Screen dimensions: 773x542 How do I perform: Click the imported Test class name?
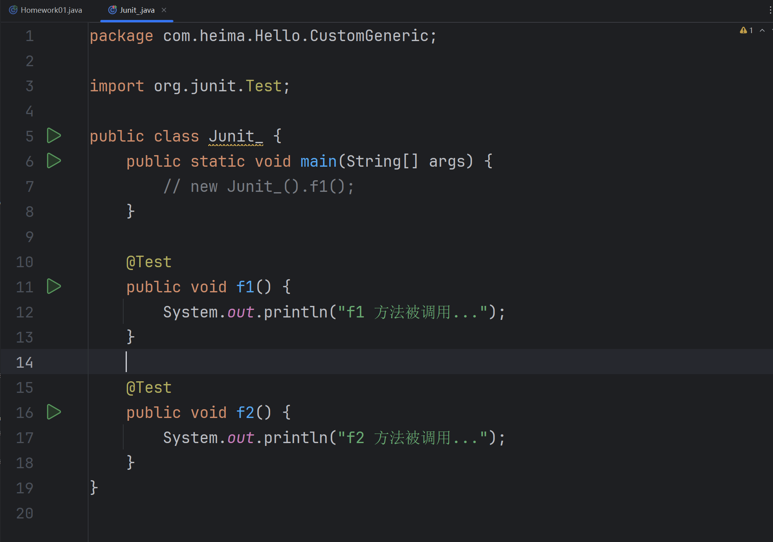point(264,86)
